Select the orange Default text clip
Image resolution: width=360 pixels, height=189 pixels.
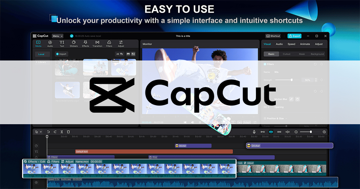tap(154, 152)
